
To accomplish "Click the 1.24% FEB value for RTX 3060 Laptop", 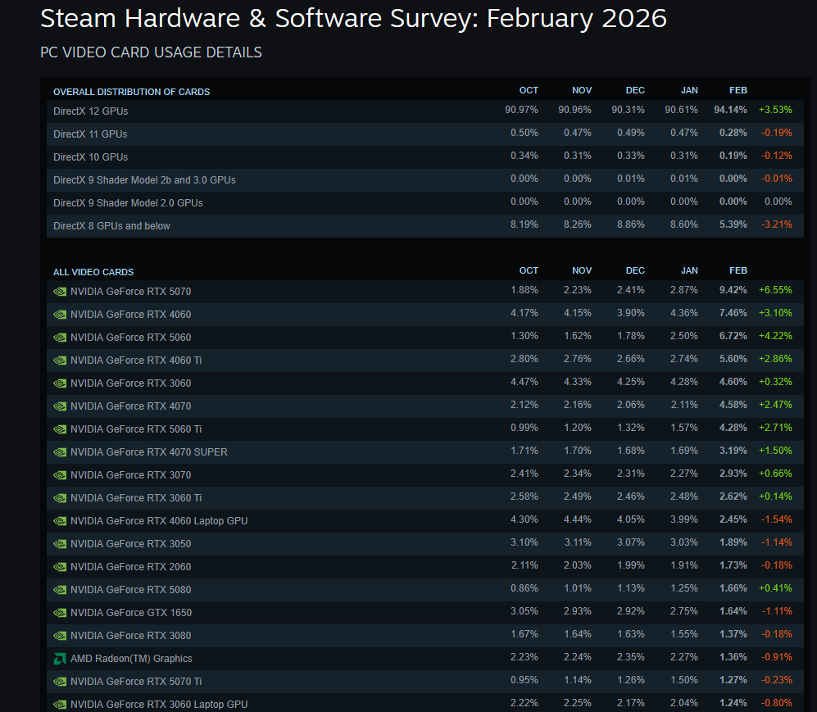I will click(x=733, y=703).
